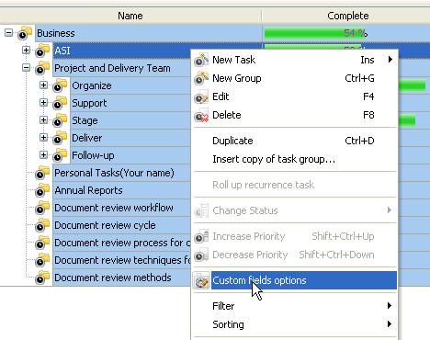Select Edit in the context menu
Screen dimensions: 430x340
(294, 96)
